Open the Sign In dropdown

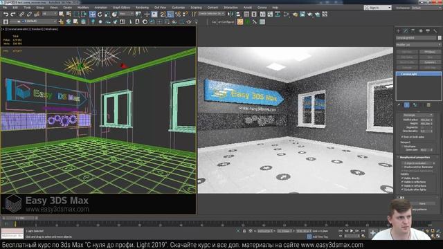pyautogui.click(x=378, y=8)
